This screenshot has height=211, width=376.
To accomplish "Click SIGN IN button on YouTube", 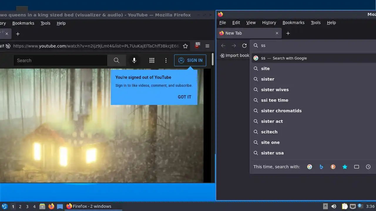I will click(190, 60).
